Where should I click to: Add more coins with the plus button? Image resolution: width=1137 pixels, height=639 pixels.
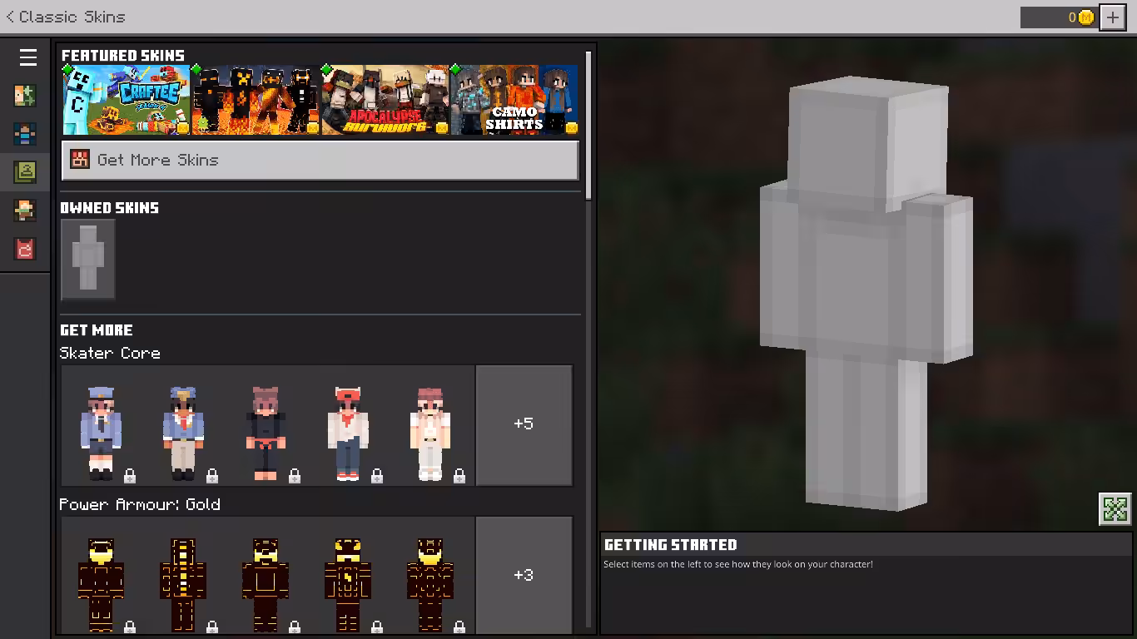[x=1113, y=17]
